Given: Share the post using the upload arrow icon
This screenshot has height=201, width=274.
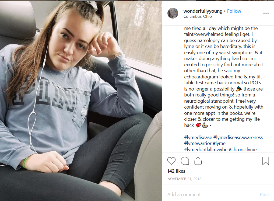Looking at the screenshot, I should pyautogui.click(x=198, y=161).
